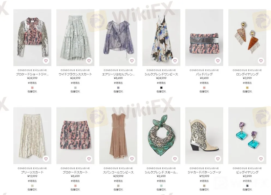Open ワイドフラウンススカート product title link
This screenshot has height=195, width=271.
75,74
